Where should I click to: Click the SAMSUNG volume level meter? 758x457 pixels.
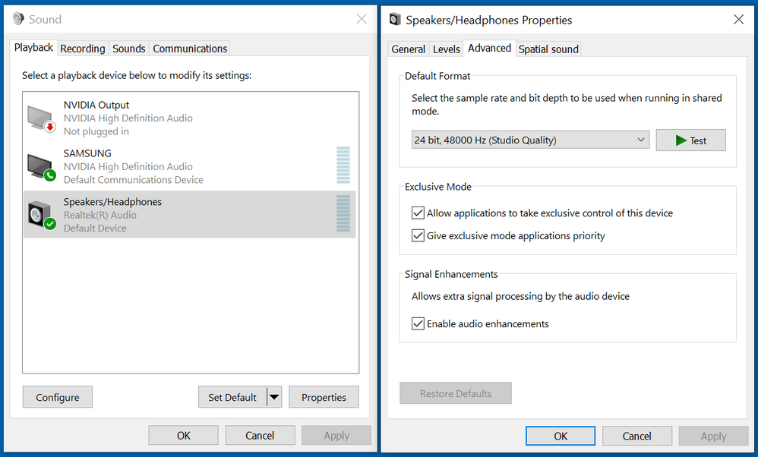coord(343,165)
